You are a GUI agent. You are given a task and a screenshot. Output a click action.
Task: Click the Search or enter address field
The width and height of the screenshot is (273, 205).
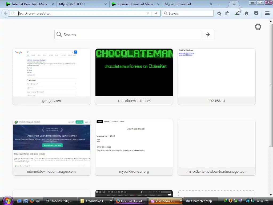pos(82,13)
